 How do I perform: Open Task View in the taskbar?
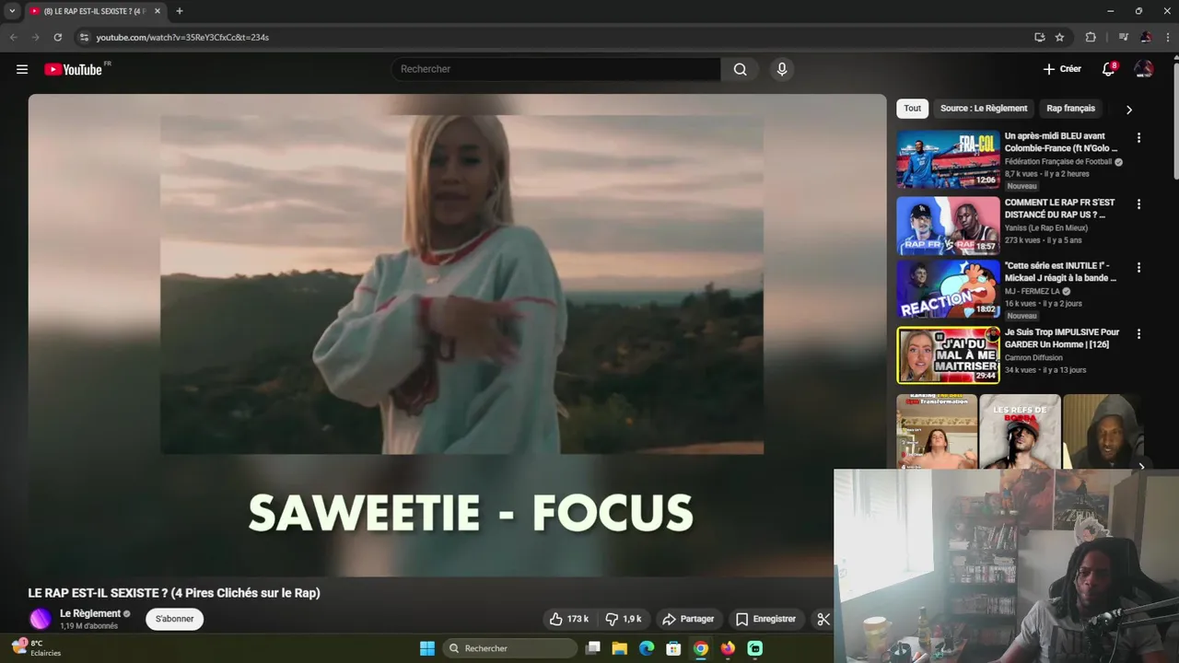coord(593,648)
